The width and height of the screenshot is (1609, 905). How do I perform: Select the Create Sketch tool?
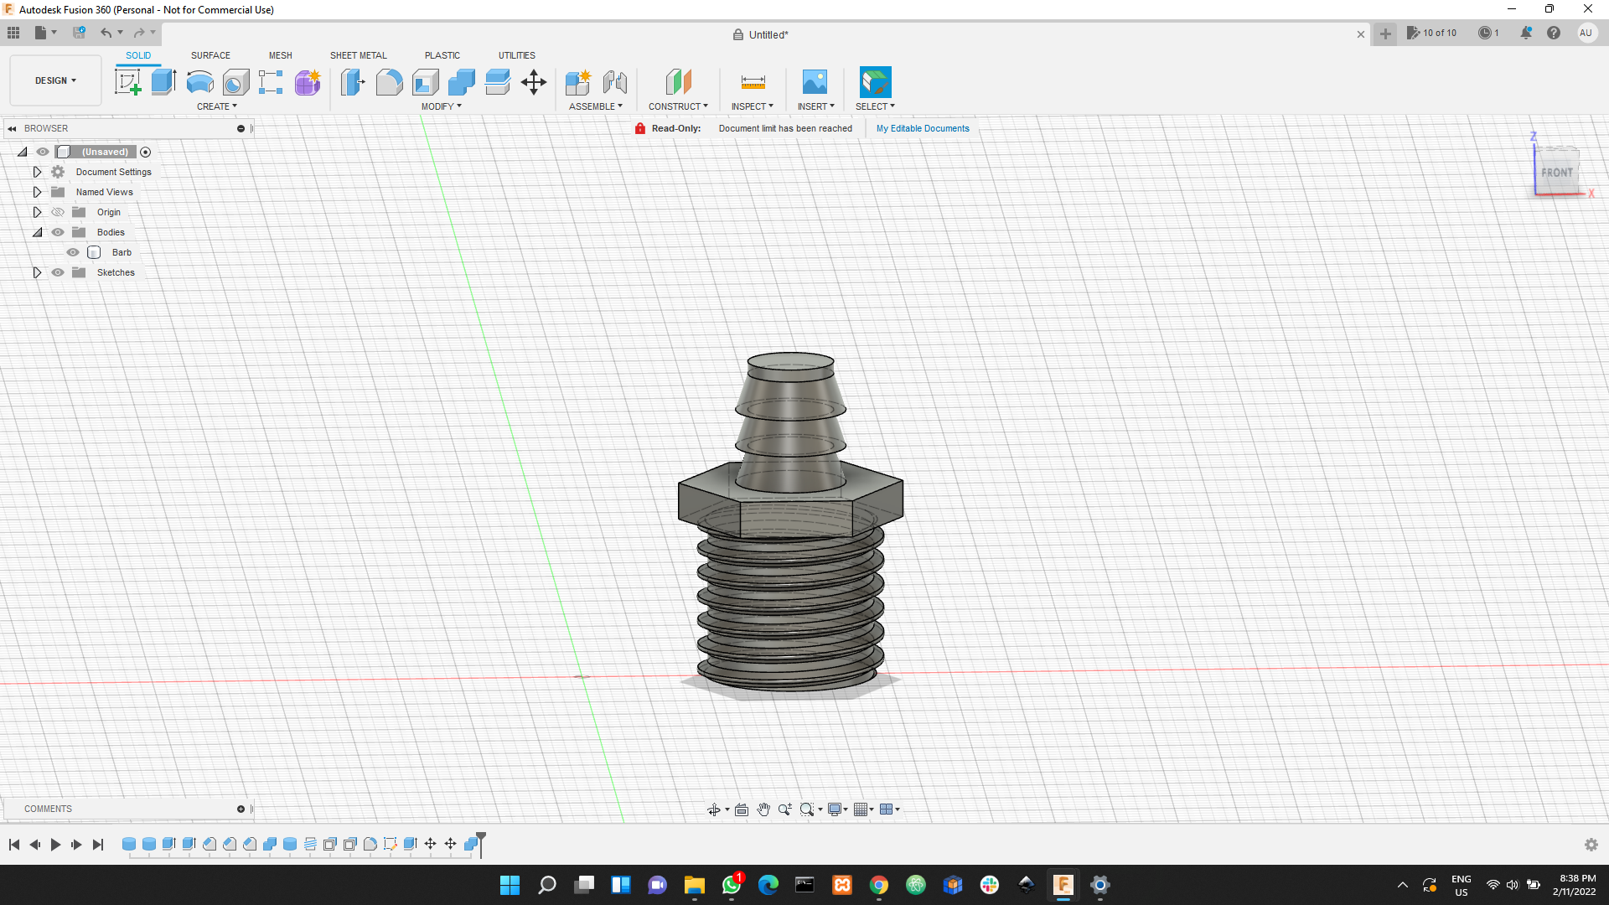click(127, 81)
